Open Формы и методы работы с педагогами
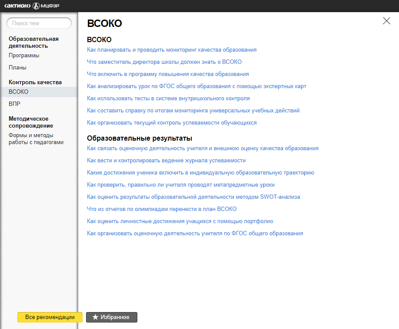Image resolution: width=399 pixels, height=329 pixels. pos(36,139)
